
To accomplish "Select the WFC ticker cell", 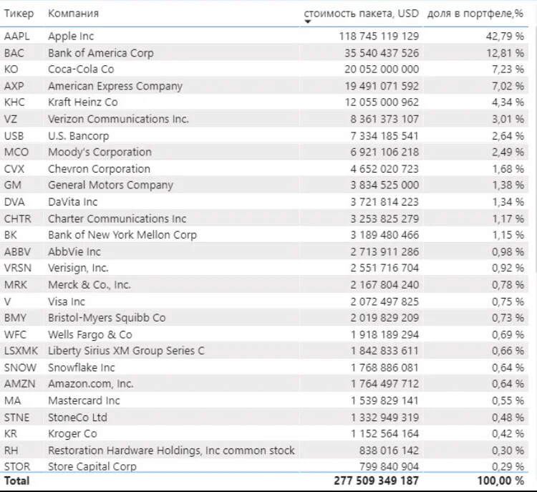I will click(15, 334).
